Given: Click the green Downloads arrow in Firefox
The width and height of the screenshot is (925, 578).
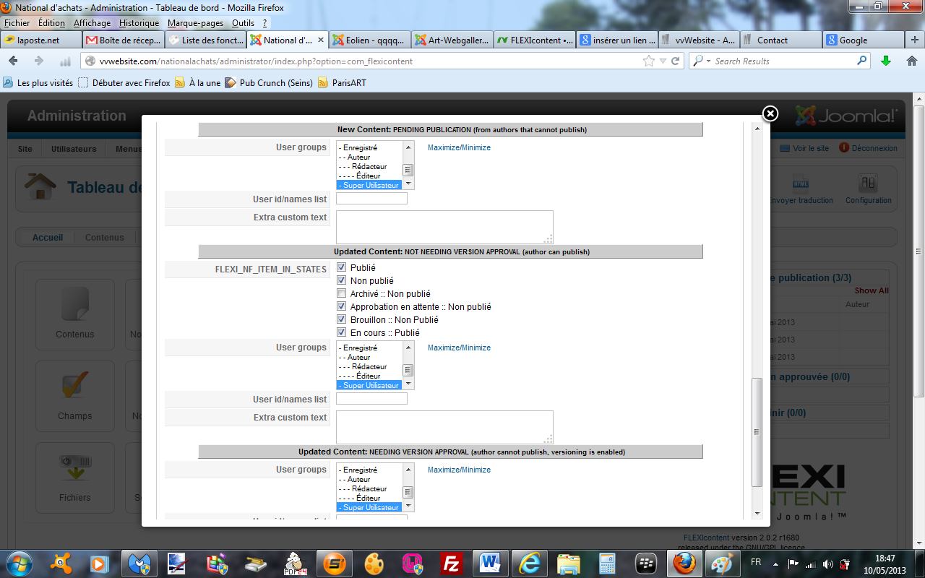Looking at the screenshot, I should click(x=886, y=61).
